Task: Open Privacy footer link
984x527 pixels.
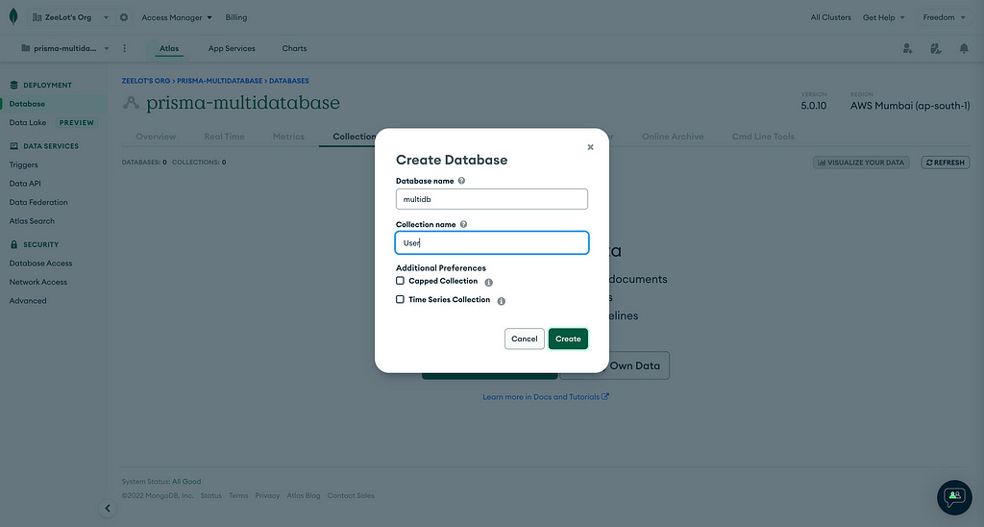Action: pyautogui.click(x=267, y=495)
